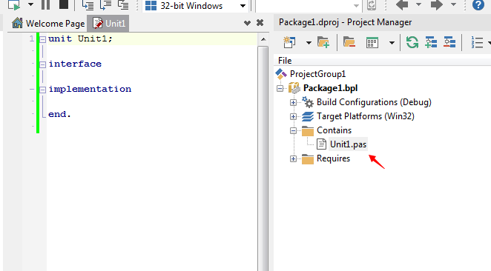This screenshot has height=271, width=491.
Task: Open the Forward arrow history dropdown
Action: pyautogui.click(x=453, y=4)
